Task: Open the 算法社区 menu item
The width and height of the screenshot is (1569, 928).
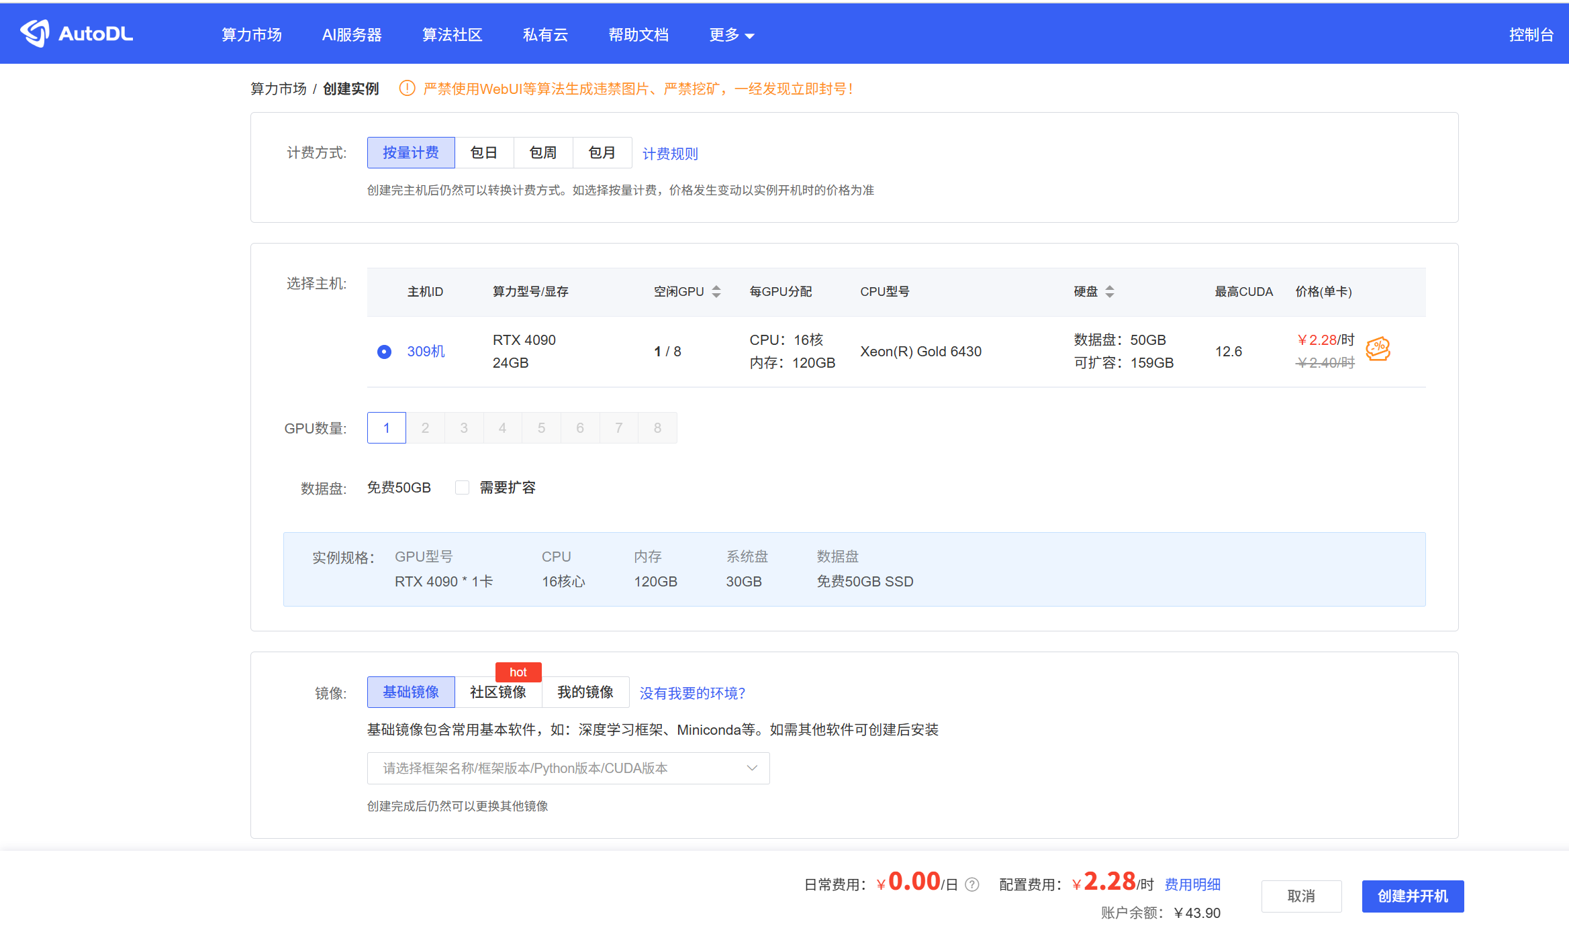Action: (x=452, y=34)
